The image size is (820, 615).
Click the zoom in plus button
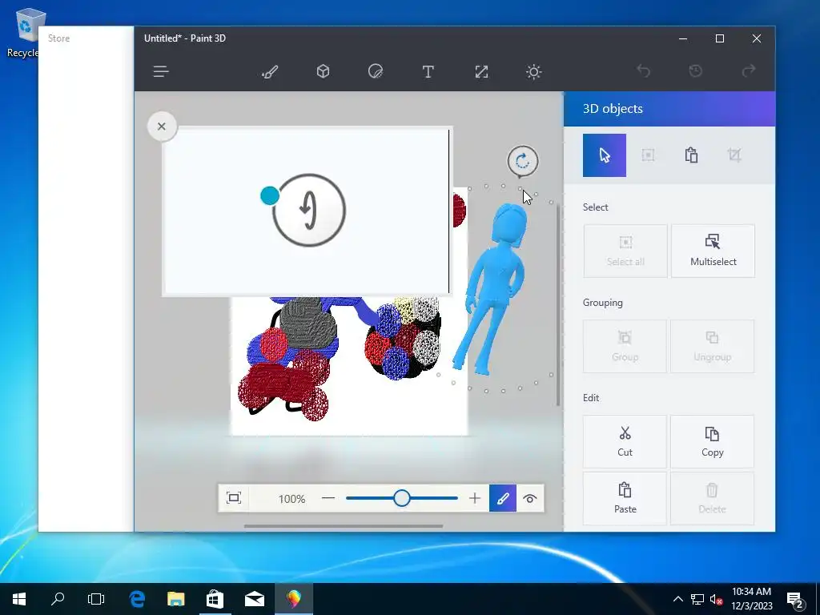point(474,498)
